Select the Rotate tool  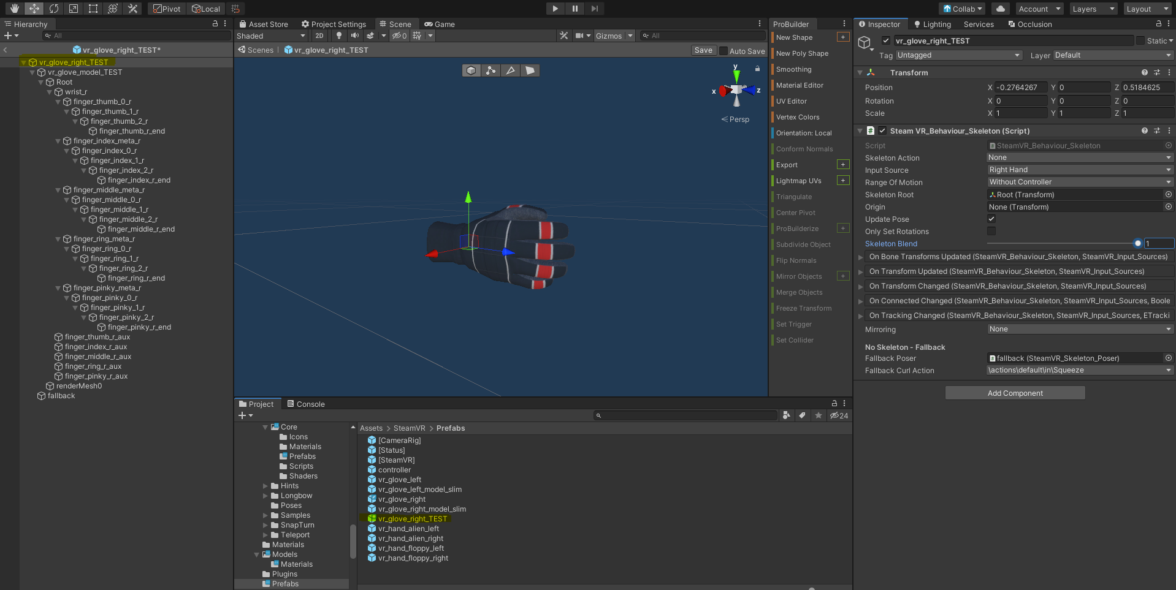(54, 9)
